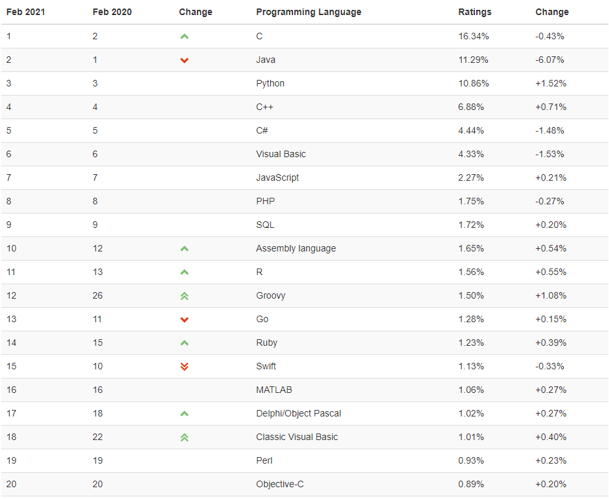Click double up arrow for Classic Visual Basic
Image resolution: width=609 pixels, height=499 pixels.
184,437
